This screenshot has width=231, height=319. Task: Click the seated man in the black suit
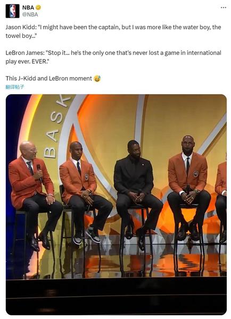[x=137, y=194]
